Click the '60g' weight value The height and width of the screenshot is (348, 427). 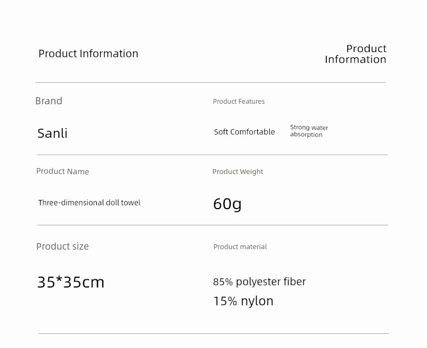[x=228, y=204]
